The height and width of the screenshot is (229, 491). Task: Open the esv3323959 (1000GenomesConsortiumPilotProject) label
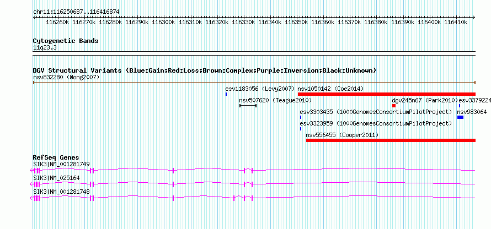376,123
